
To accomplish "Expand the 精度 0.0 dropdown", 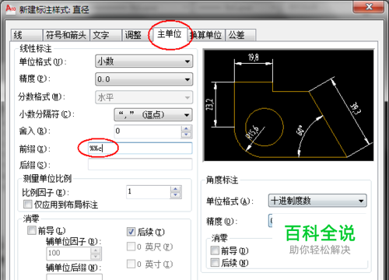I will tap(144, 79).
